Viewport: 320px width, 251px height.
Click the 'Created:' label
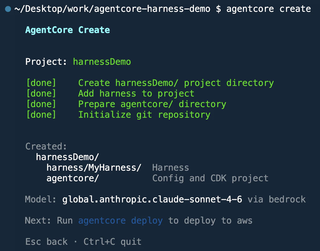(46, 146)
